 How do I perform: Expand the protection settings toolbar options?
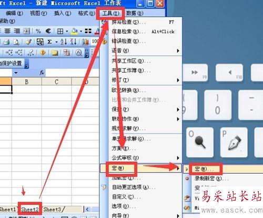coord(27,64)
